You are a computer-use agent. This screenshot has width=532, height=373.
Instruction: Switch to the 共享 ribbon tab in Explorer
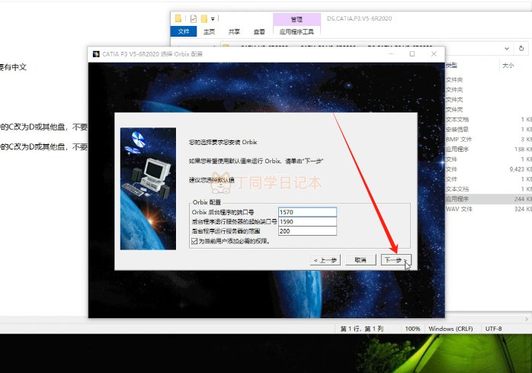pos(234,31)
